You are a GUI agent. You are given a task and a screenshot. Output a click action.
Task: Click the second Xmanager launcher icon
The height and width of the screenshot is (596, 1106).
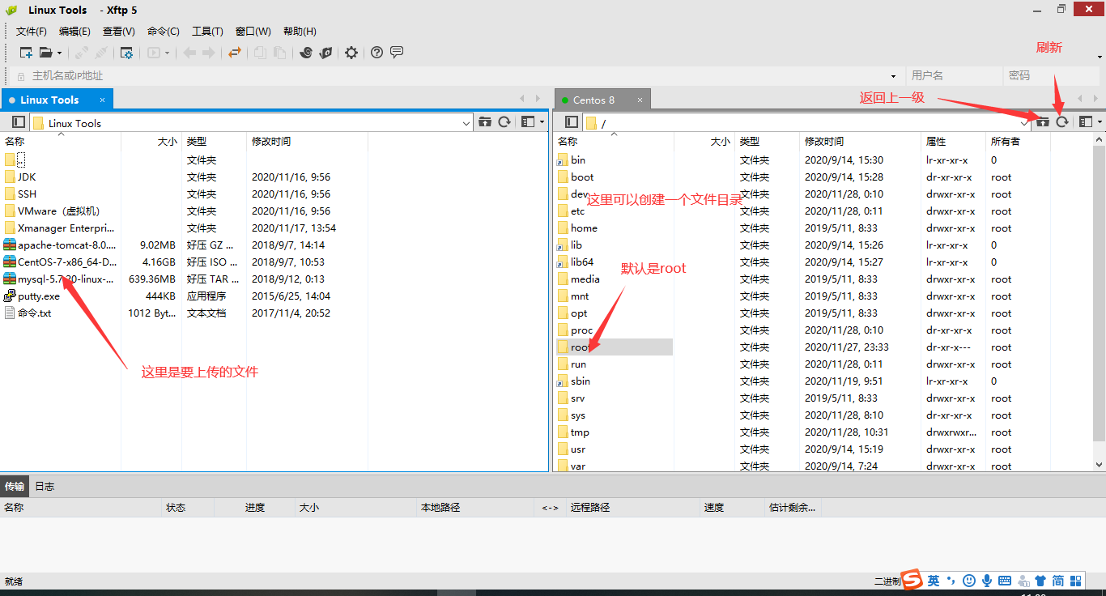click(x=325, y=53)
